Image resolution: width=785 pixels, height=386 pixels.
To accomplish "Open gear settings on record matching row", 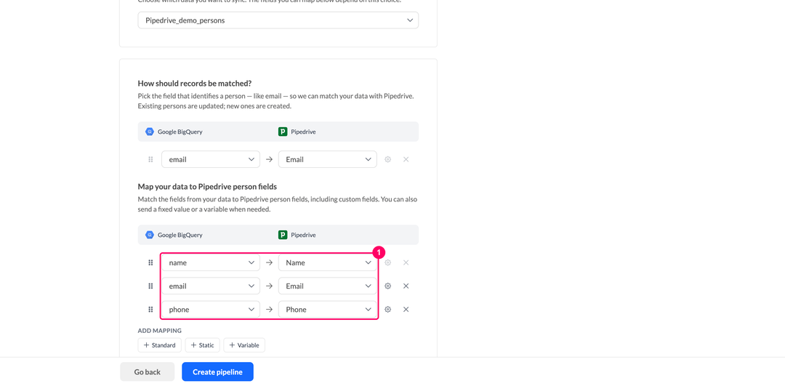I will pyautogui.click(x=387, y=159).
